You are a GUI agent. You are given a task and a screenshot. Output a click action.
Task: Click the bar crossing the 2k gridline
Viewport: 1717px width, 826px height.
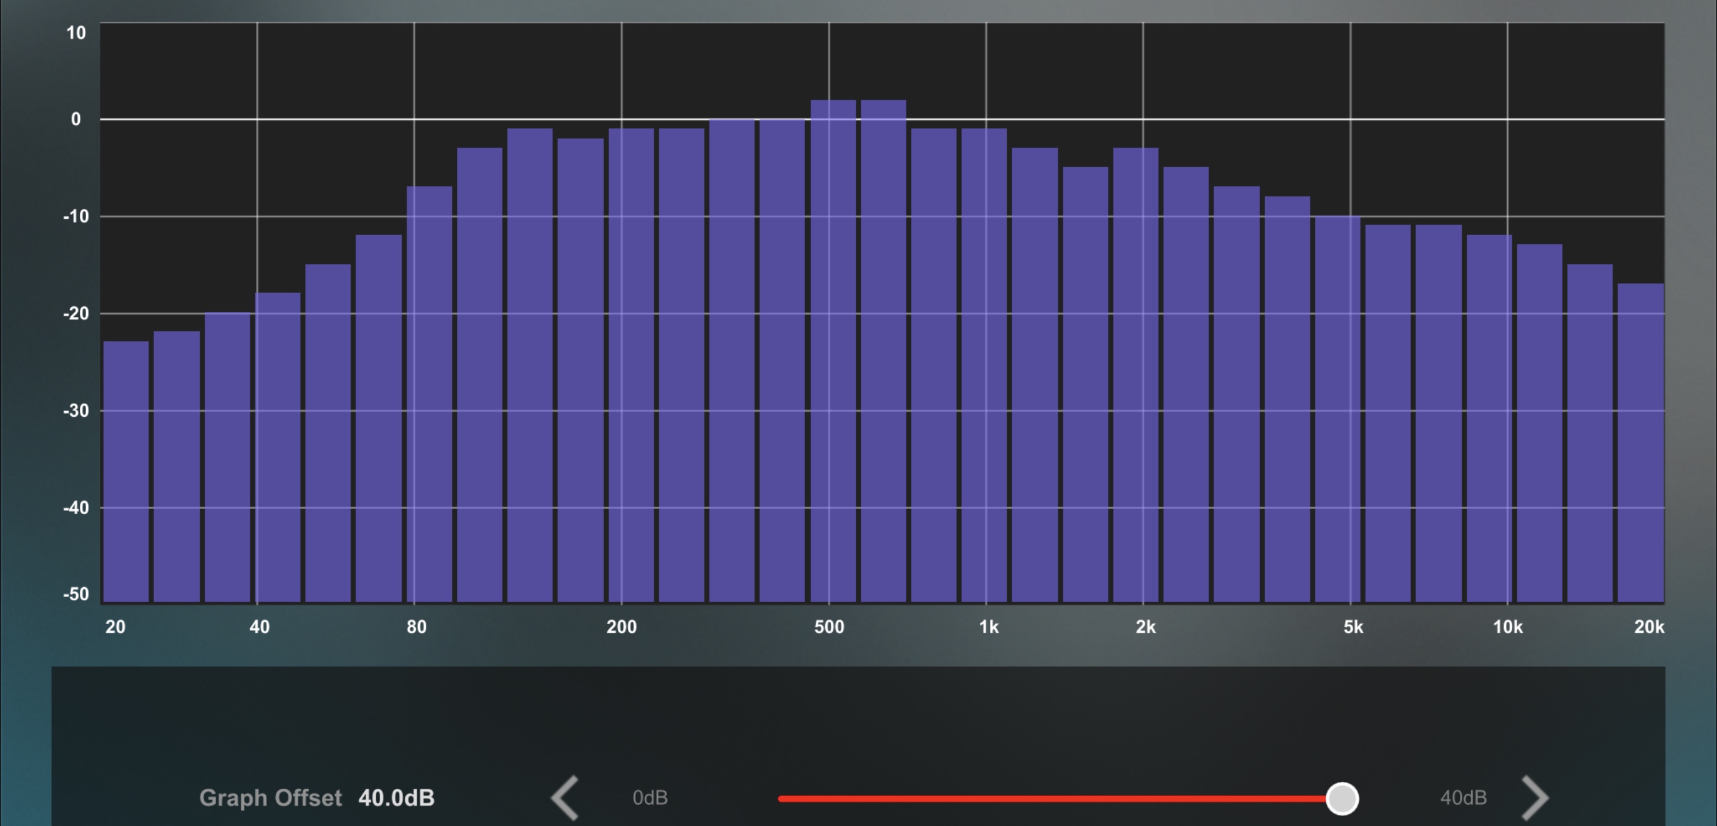[1135, 374]
